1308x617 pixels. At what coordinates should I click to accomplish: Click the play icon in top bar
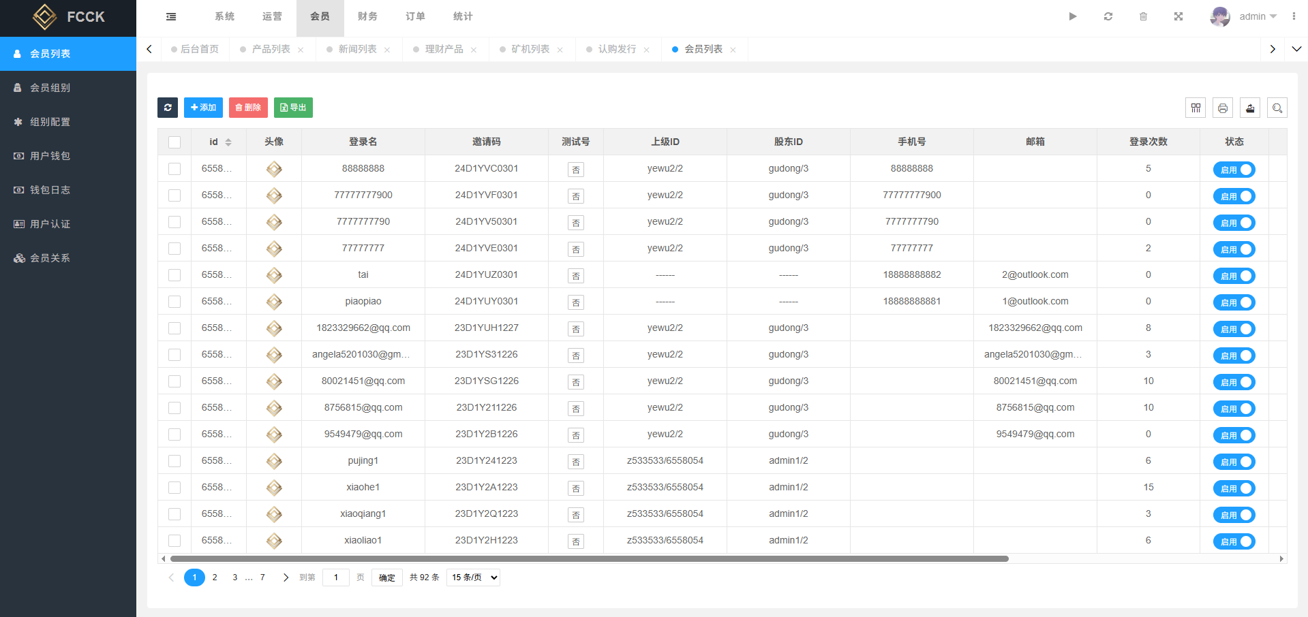click(x=1073, y=16)
